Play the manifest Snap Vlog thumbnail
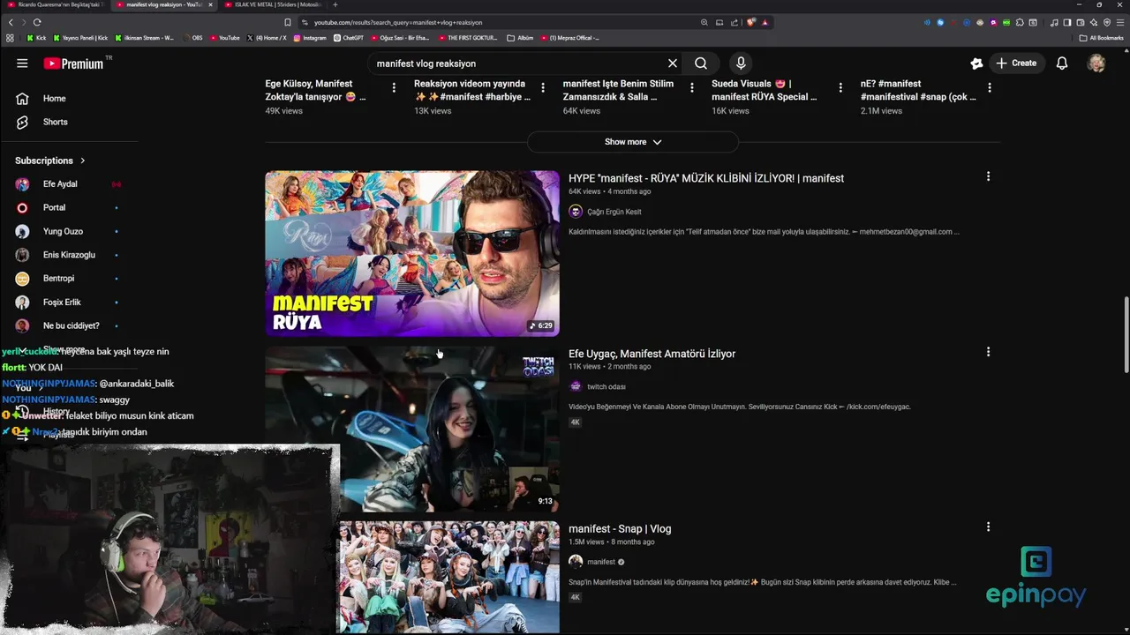1130x635 pixels. click(x=449, y=577)
